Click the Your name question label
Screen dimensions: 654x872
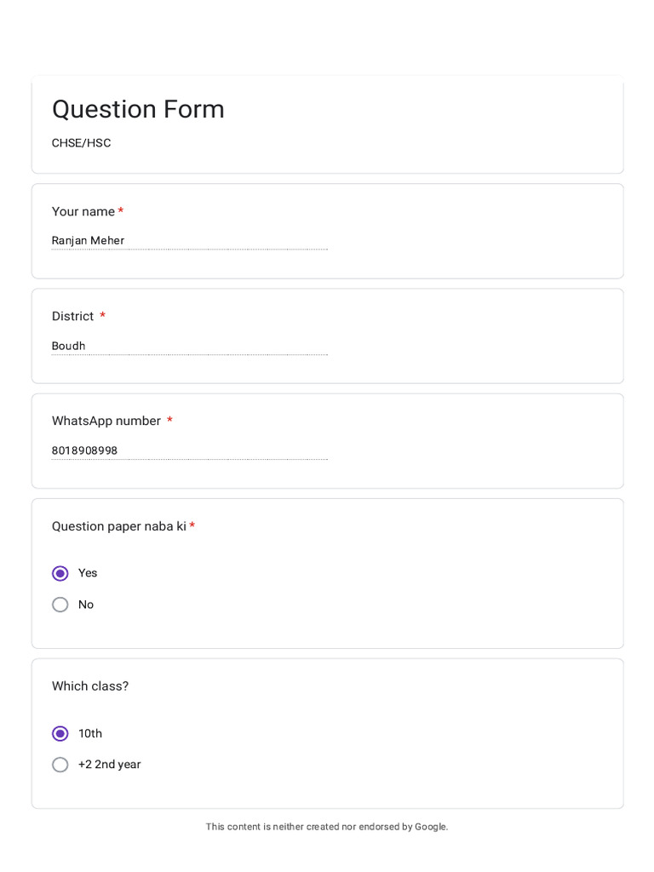(83, 211)
